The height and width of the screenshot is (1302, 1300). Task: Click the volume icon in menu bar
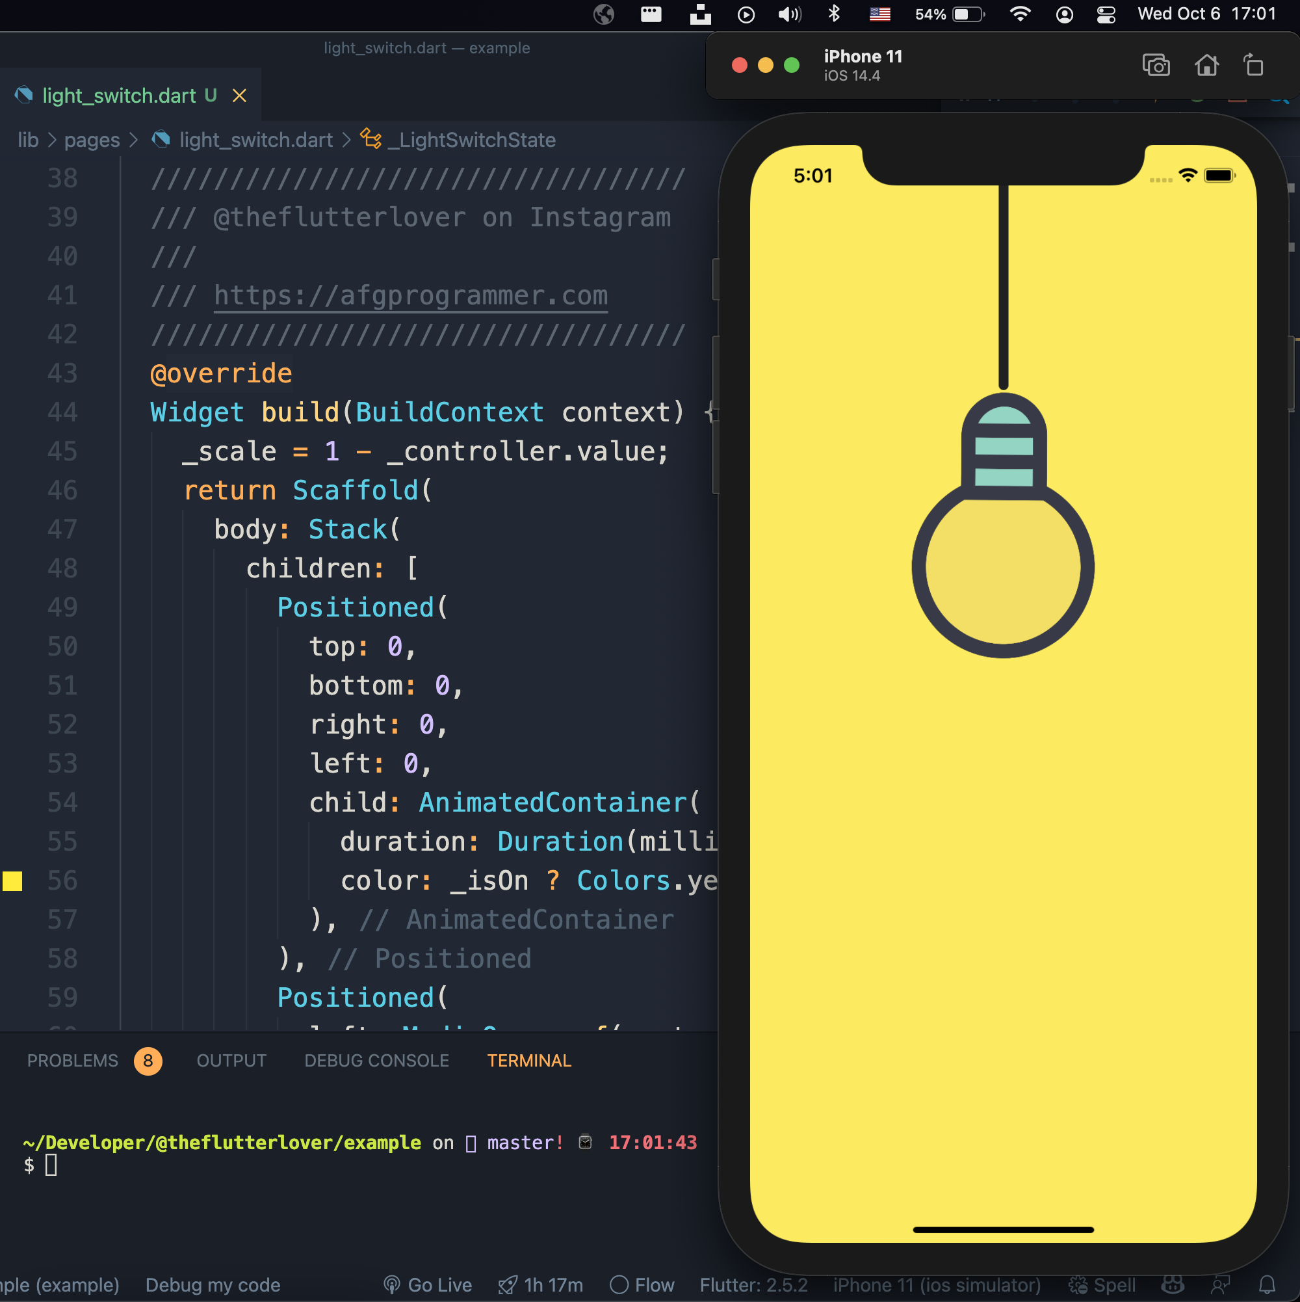(x=790, y=14)
